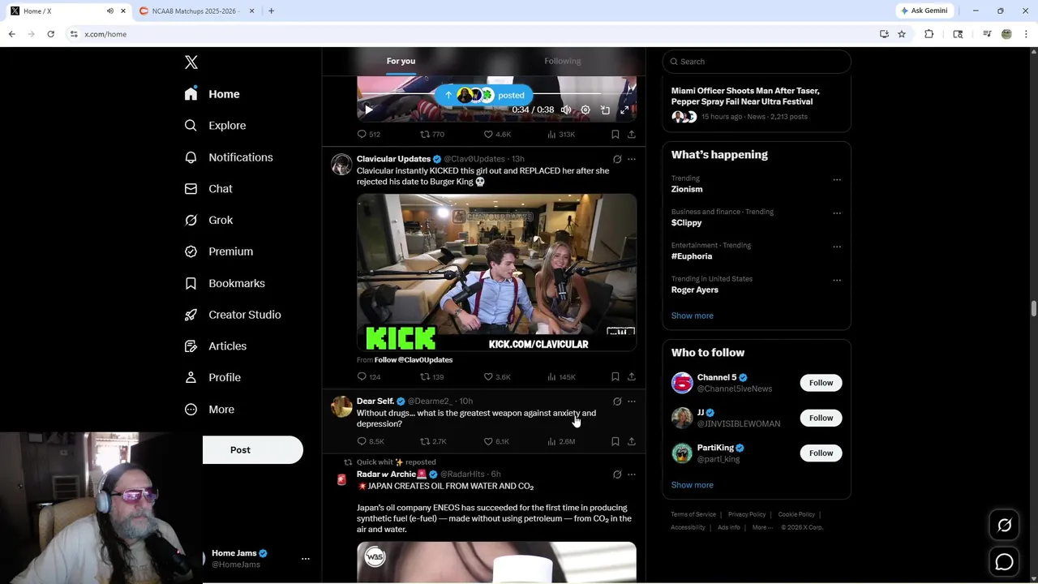Open Explore in the sidebar

[215, 126]
